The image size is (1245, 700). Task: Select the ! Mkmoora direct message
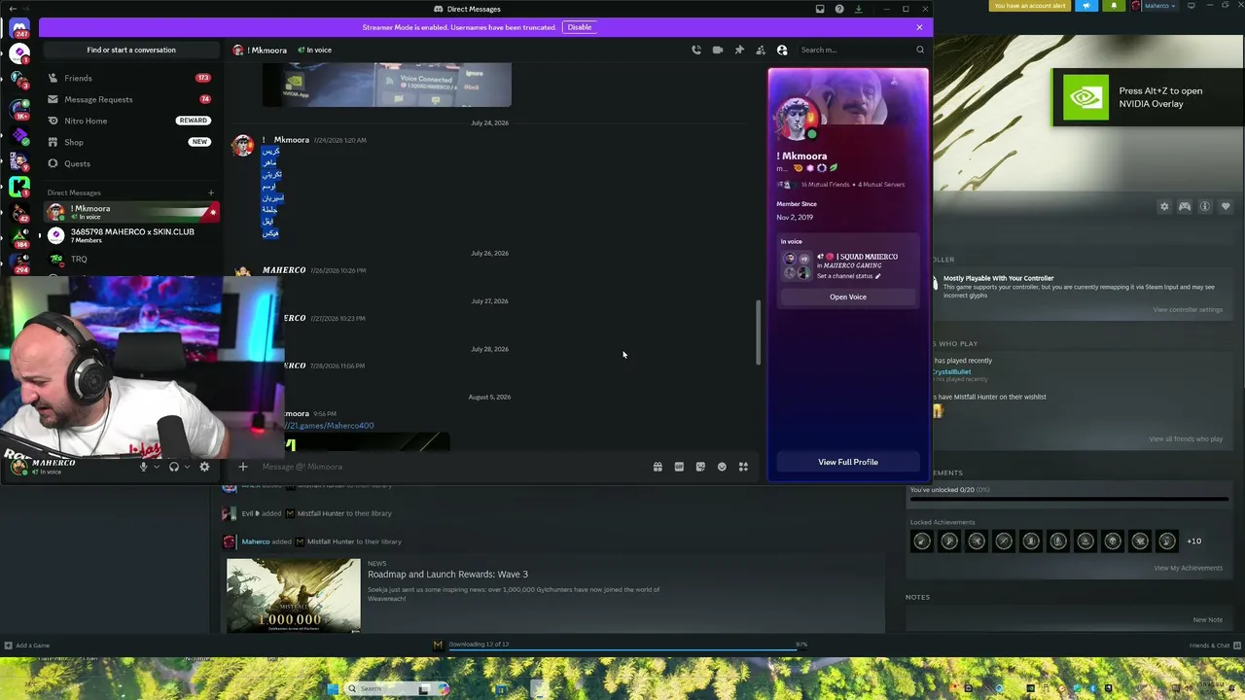131,212
